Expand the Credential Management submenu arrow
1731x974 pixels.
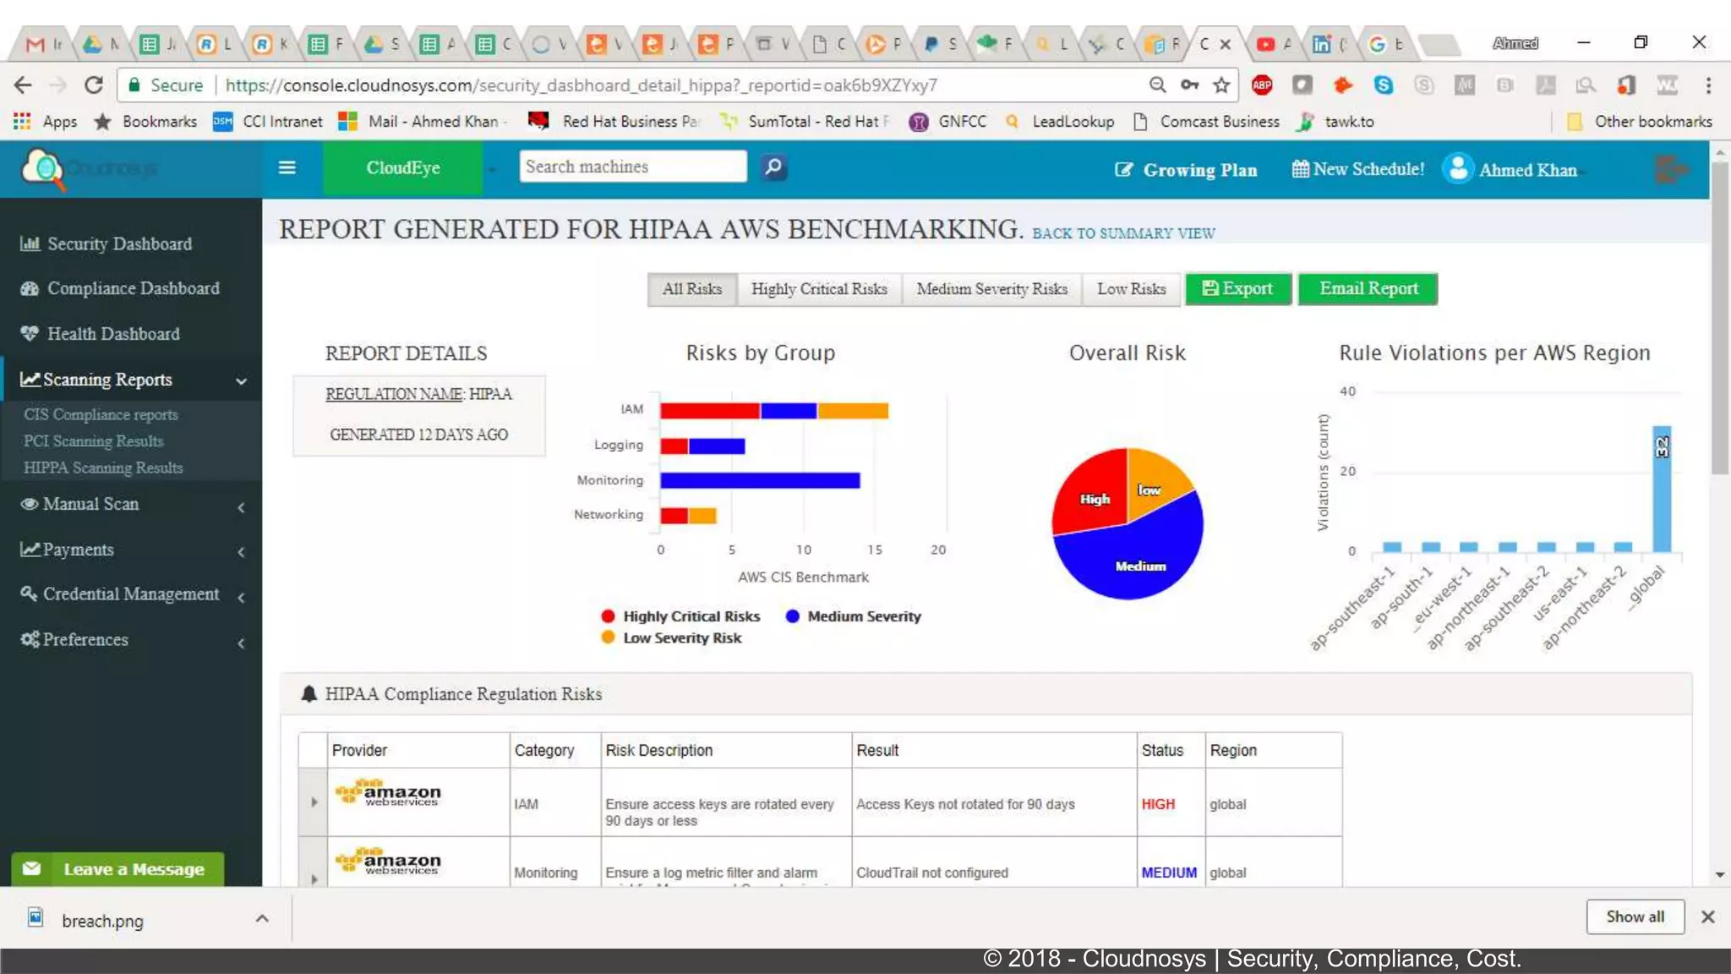242,597
